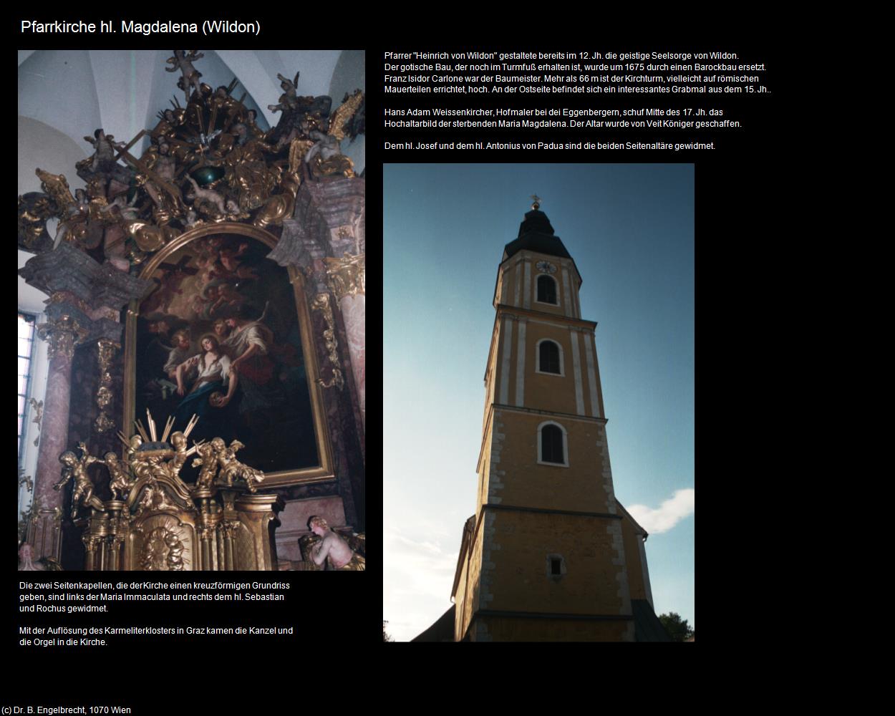Click the line starting 'Mauerteilen errichtet, hoch'

point(577,90)
